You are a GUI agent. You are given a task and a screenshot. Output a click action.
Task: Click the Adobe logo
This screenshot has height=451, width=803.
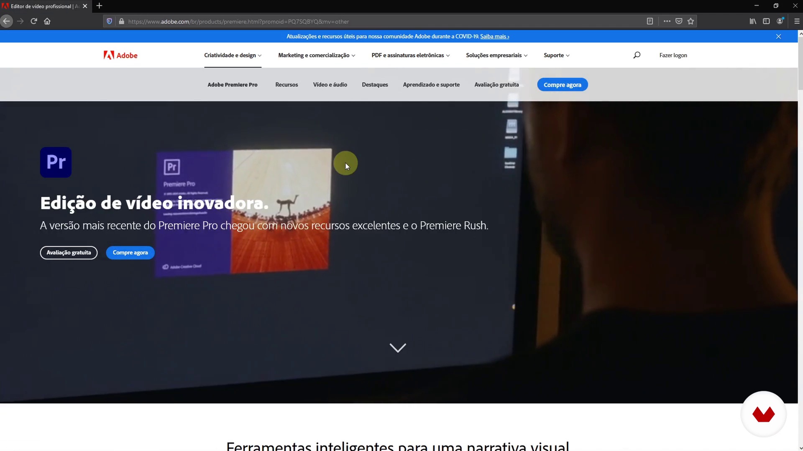[120, 55]
